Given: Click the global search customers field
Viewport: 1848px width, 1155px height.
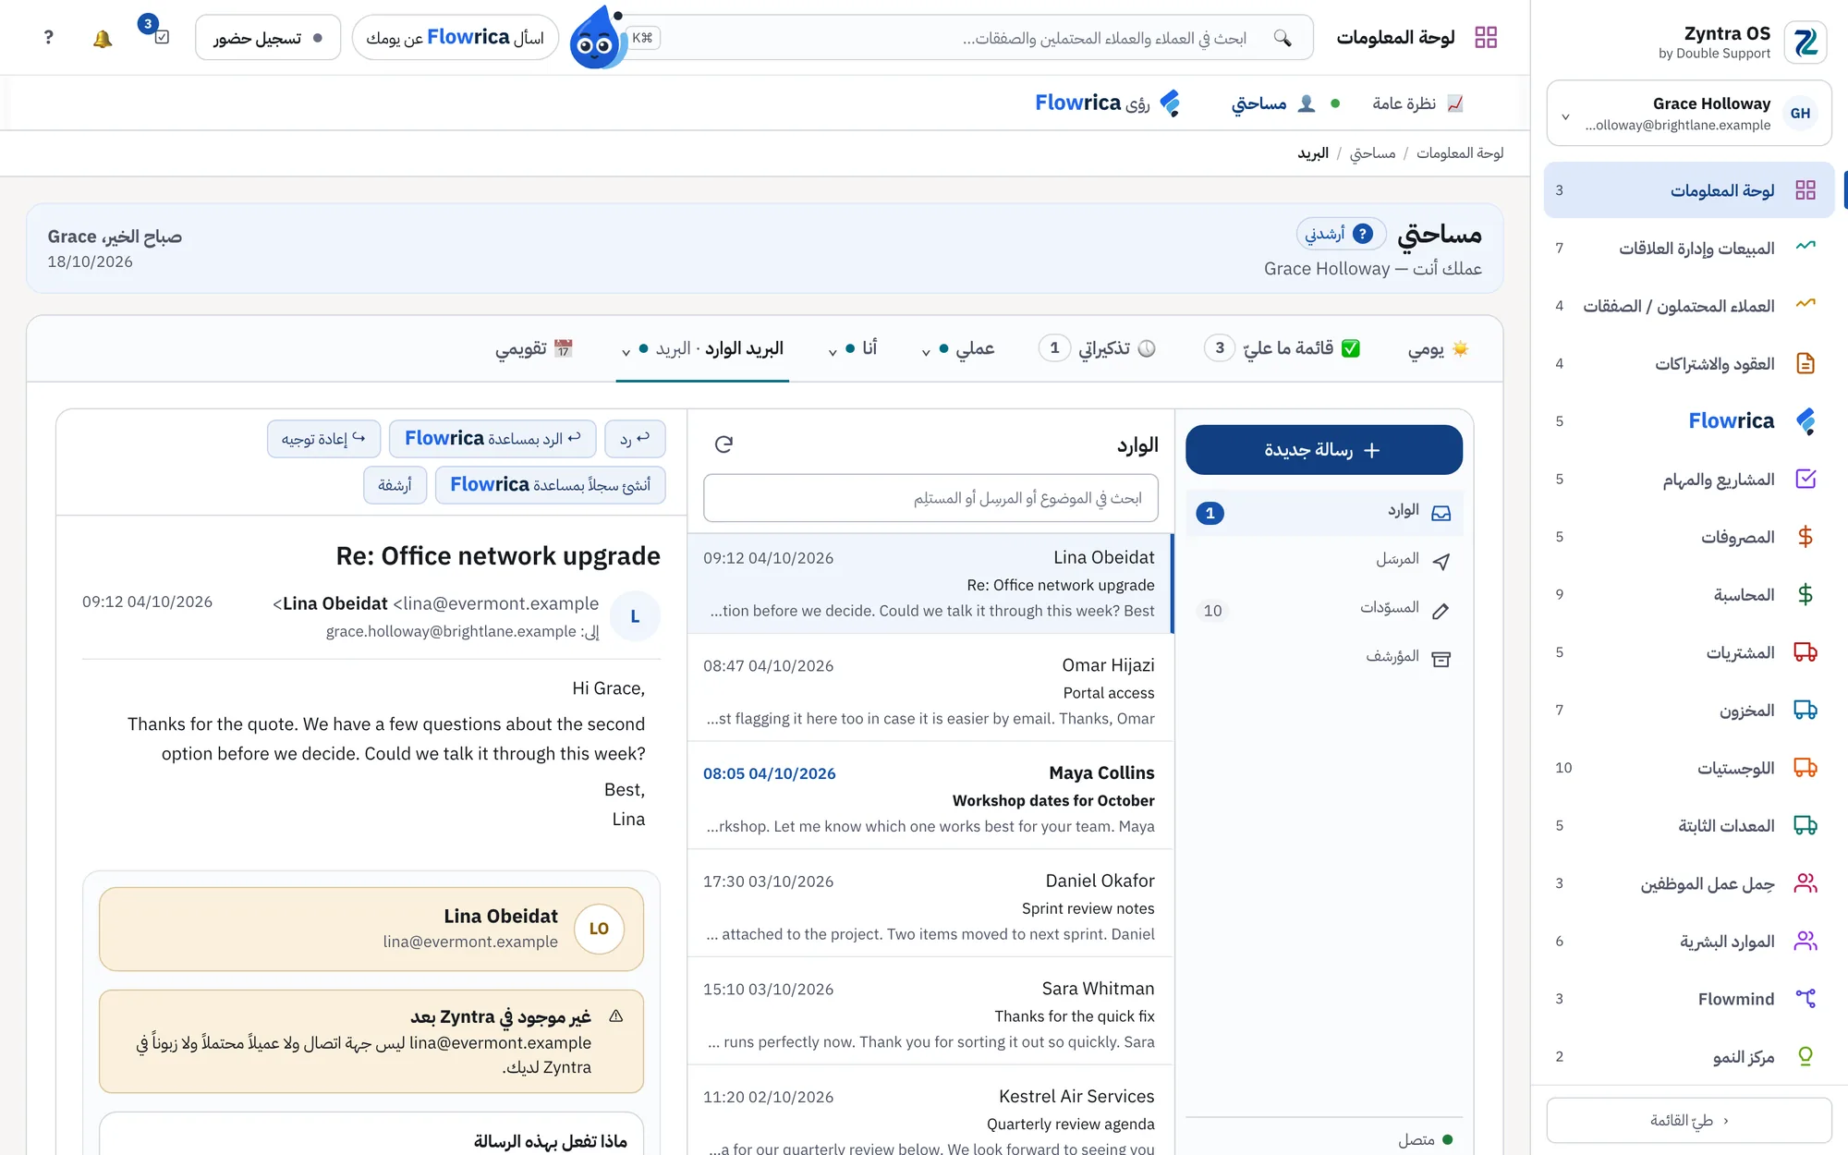Looking at the screenshot, I should click(x=970, y=38).
